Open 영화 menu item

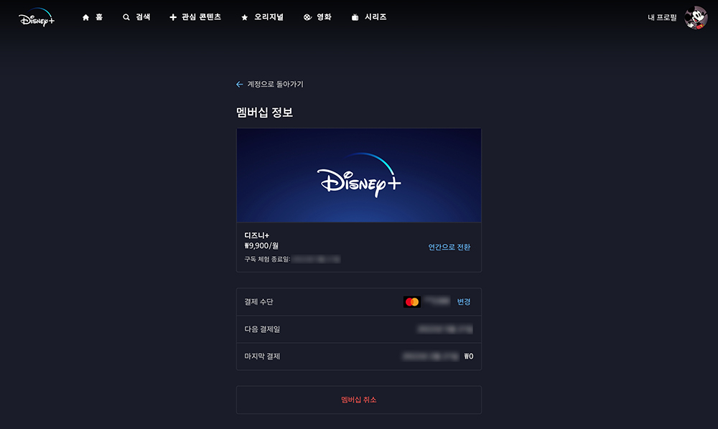[x=324, y=17]
